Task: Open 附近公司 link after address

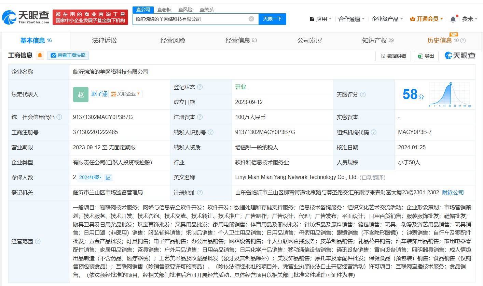Action: (x=453, y=193)
